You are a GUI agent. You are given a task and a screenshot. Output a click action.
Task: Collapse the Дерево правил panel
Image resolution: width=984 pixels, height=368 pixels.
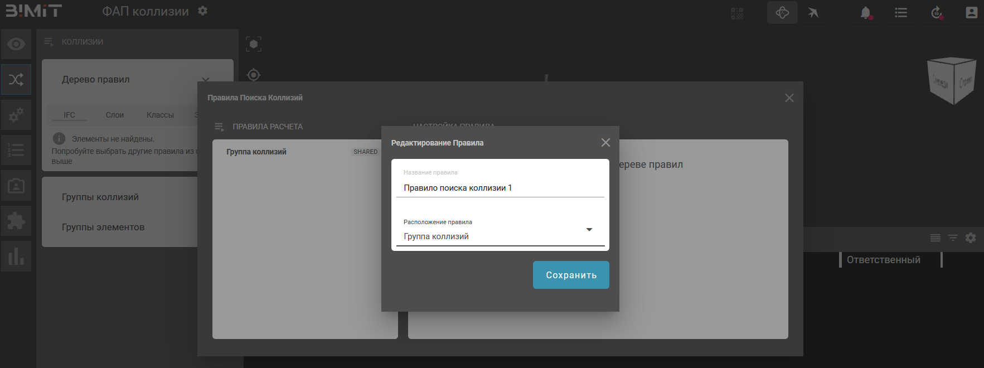205,80
